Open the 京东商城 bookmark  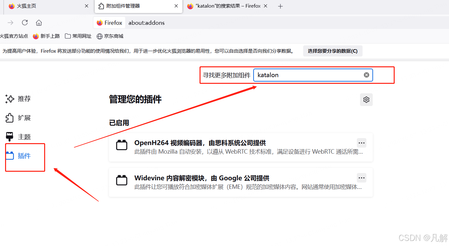coord(110,36)
